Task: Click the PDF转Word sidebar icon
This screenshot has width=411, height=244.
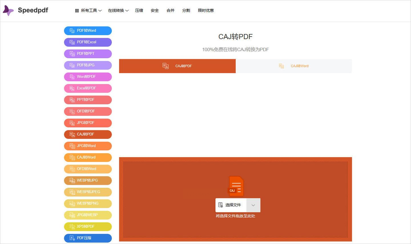Action: point(72,31)
